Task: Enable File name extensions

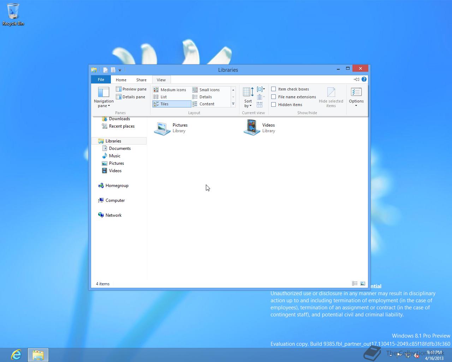Action: point(273,97)
